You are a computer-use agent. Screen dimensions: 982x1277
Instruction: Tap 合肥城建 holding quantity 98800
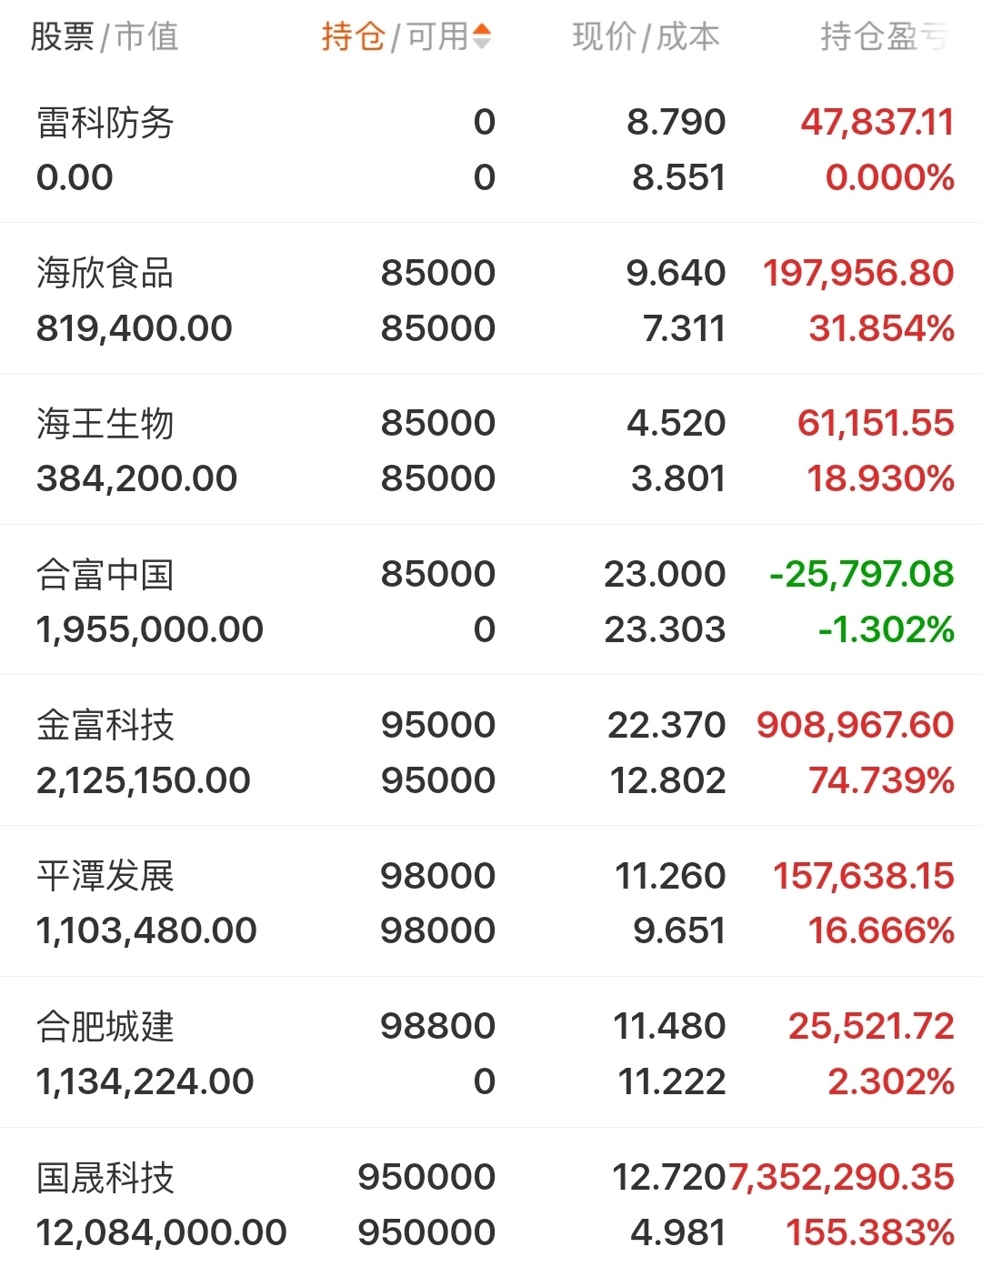pos(437,1026)
